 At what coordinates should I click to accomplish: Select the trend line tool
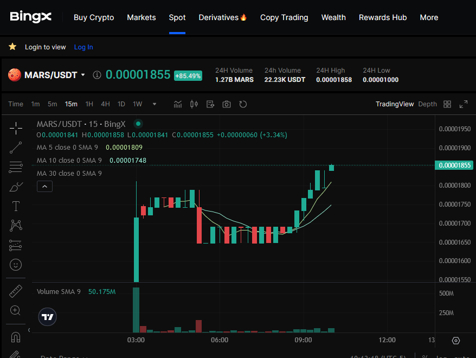point(16,148)
